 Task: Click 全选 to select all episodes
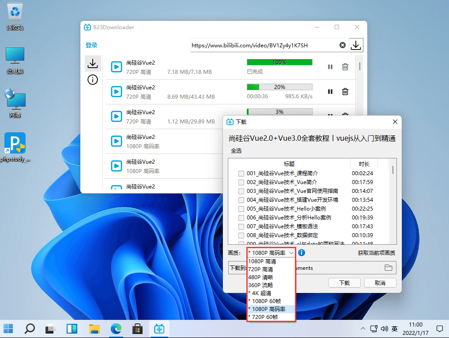tap(236, 150)
